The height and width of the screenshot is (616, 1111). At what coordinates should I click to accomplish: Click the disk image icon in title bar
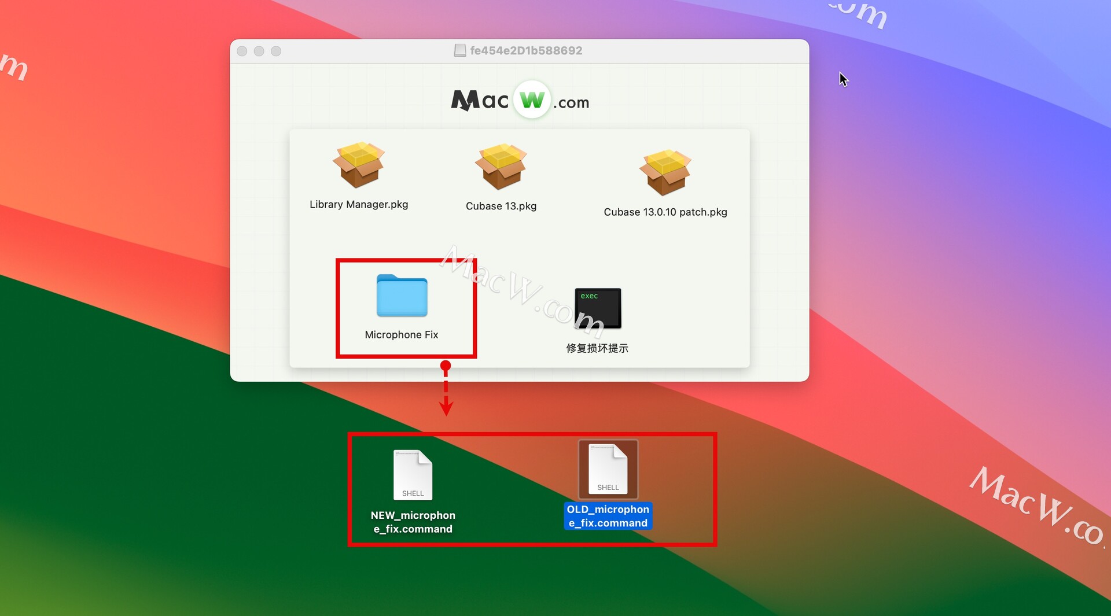460,51
